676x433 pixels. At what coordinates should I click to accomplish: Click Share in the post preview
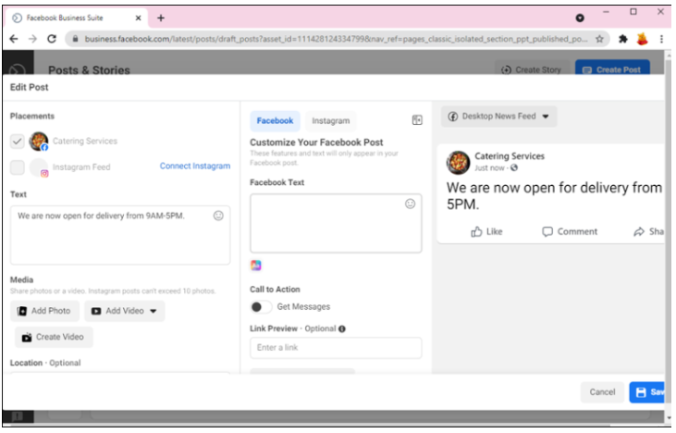pyautogui.click(x=649, y=231)
